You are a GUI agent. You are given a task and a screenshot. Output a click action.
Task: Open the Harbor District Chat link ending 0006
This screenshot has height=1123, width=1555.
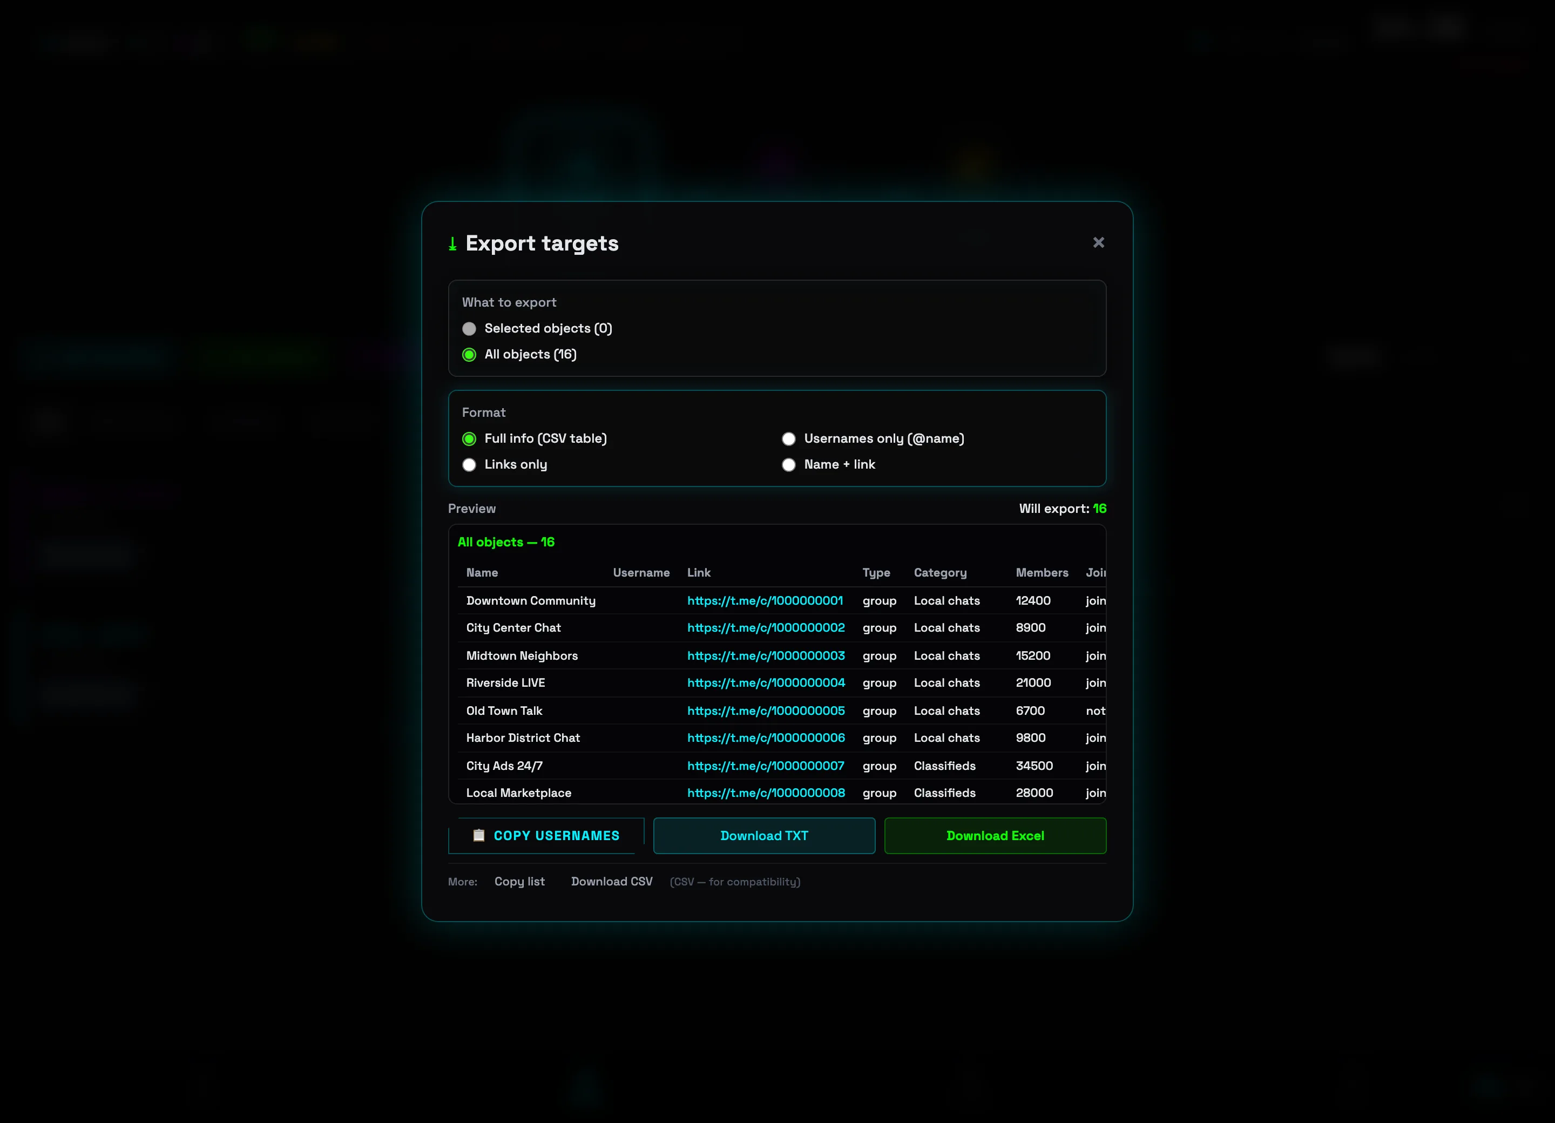pyautogui.click(x=766, y=739)
